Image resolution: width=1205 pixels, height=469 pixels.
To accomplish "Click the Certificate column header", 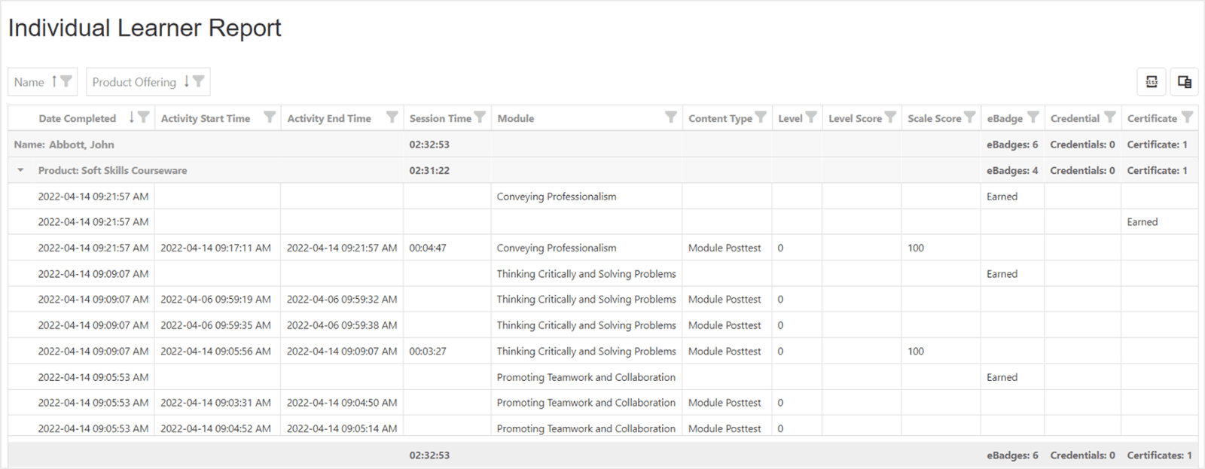I will 1152,118.
